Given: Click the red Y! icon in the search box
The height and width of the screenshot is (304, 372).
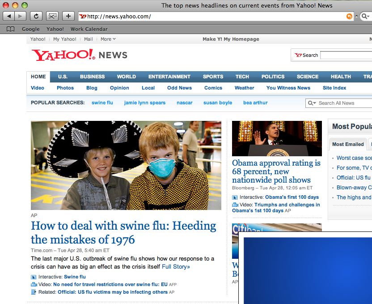Looking at the screenshot, I should (x=298, y=55).
